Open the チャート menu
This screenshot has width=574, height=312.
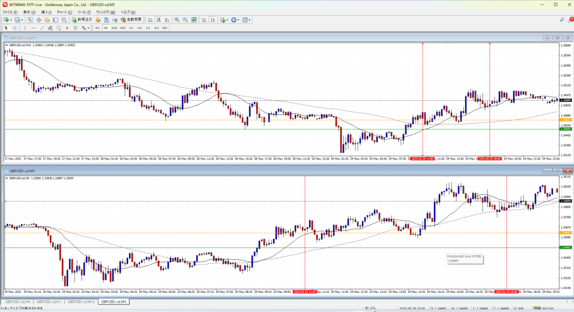click(63, 12)
